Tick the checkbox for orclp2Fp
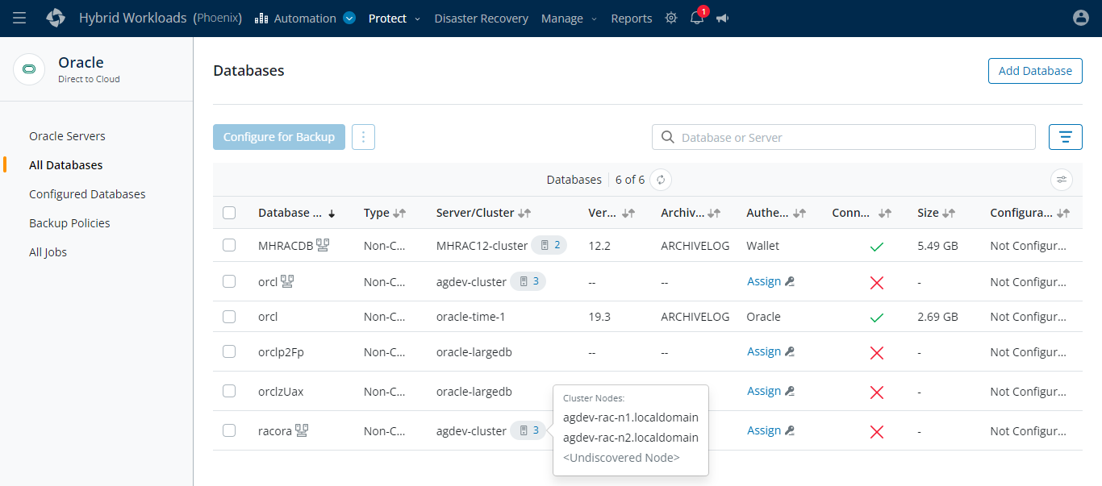 (229, 351)
